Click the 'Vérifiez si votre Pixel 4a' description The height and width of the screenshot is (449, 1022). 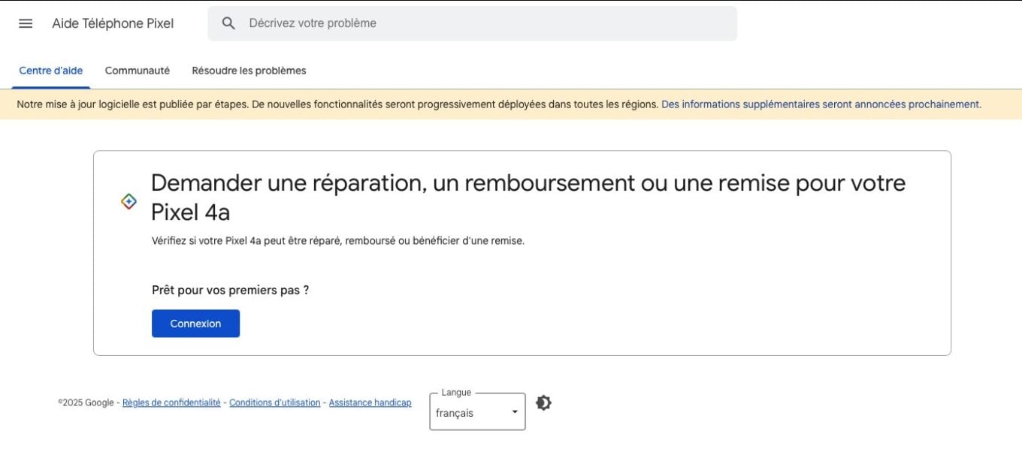pos(338,241)
